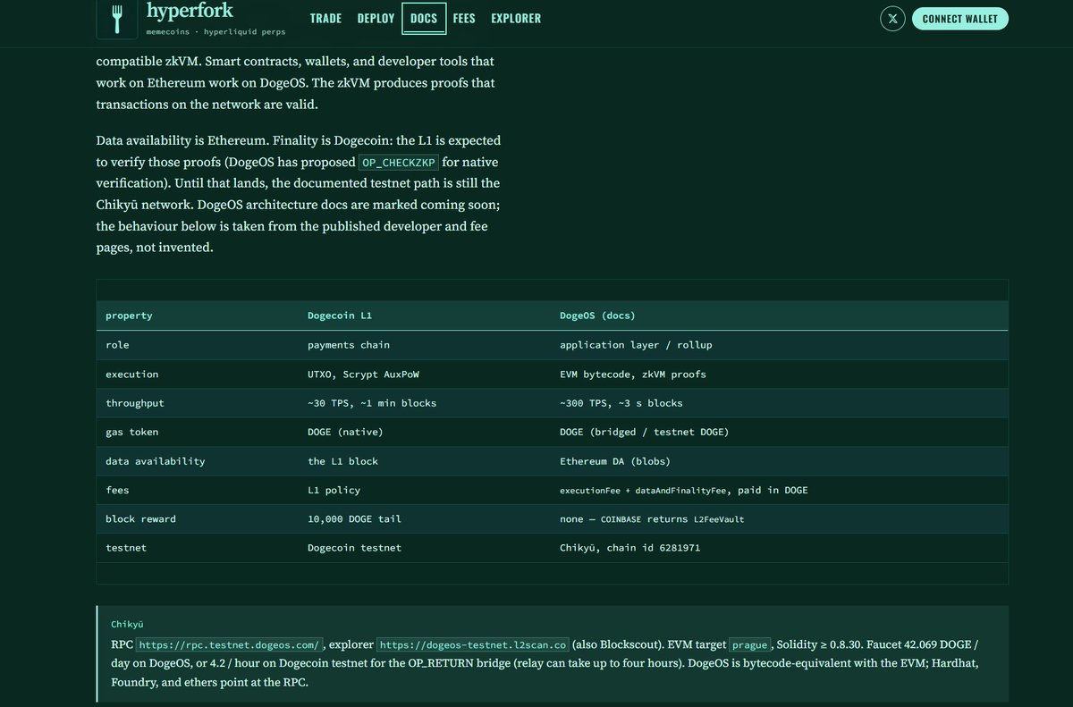Click the 'application layer / rollup' cell

[x=636, y=345]
